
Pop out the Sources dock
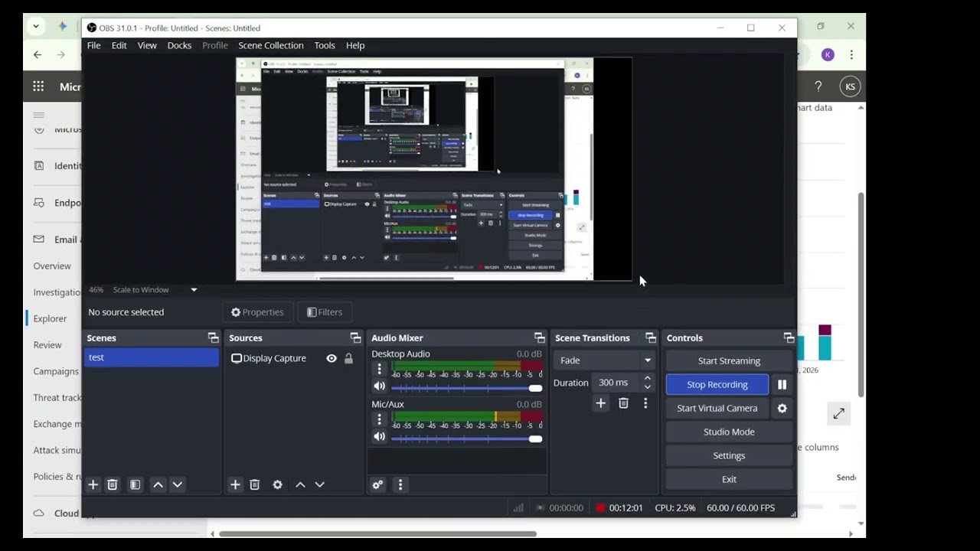point(355,337)
